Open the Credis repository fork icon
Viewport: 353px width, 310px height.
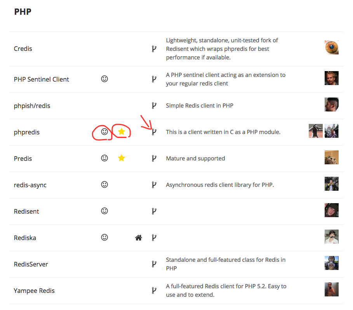click(x=154, y=49)
